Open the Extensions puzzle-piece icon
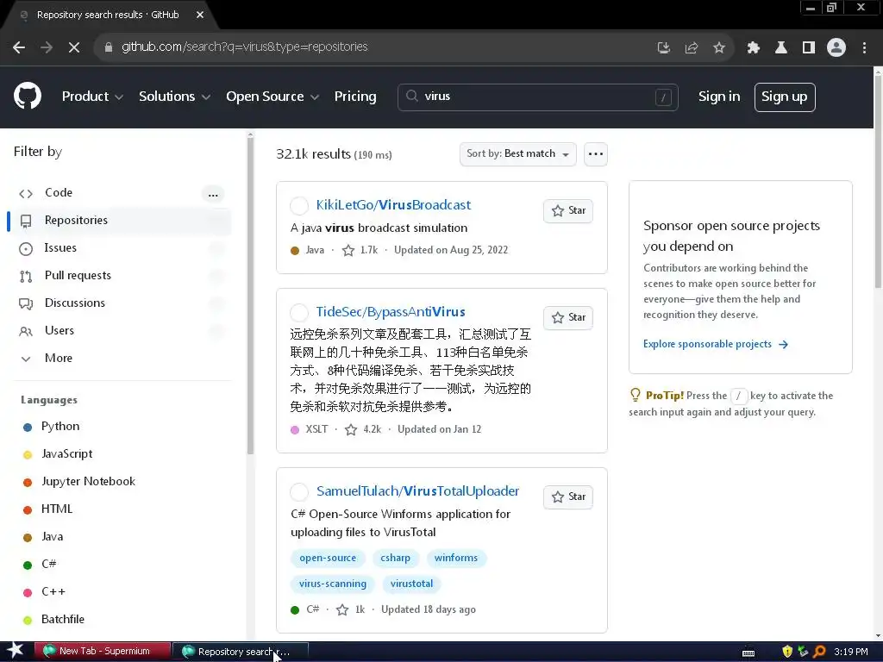This screenshot has height=662, width=883. click(754, 48)
